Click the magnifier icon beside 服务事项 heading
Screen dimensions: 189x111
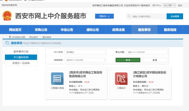[7, 43]
